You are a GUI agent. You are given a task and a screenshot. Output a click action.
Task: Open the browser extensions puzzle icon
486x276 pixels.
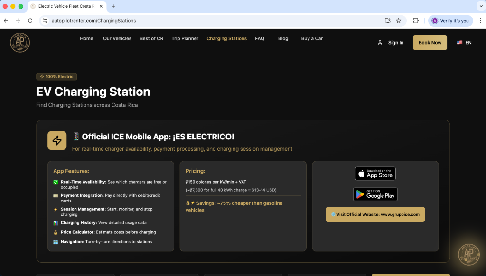pyautogui.click(x=416, y=21)
